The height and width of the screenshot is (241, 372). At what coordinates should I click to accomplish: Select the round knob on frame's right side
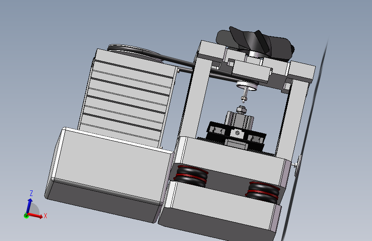pyautogui.click(x=298, y=166)
